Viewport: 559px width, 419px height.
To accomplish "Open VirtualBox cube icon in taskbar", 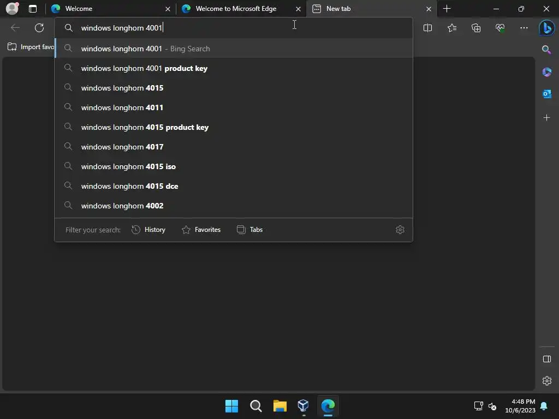I will click(x=303, y=406).
